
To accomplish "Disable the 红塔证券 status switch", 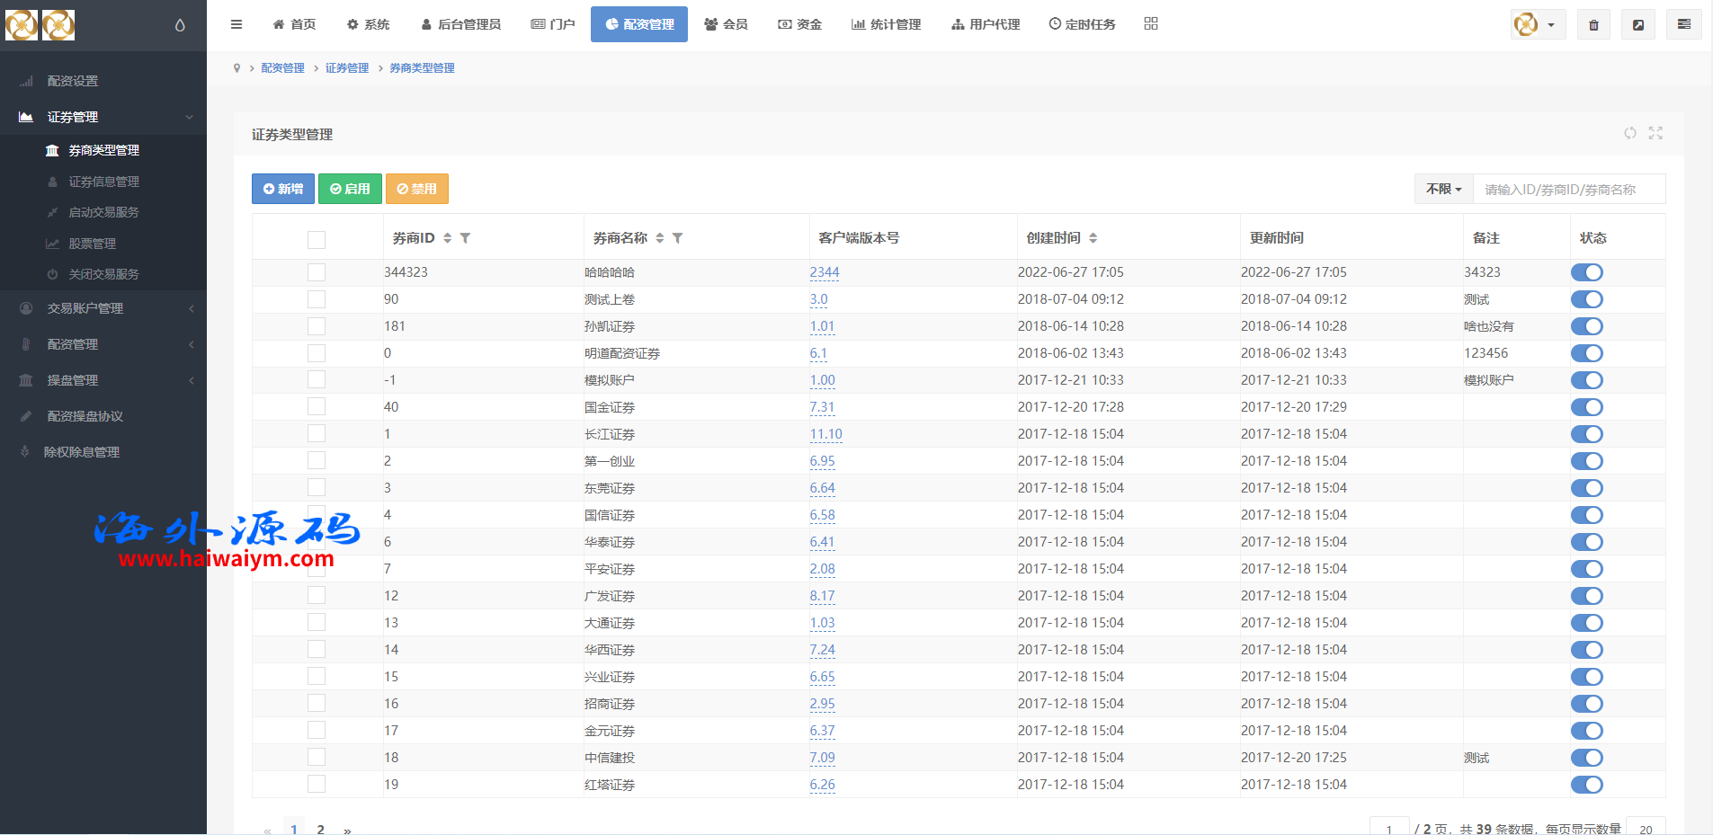I will click(x=1586, y=785).
